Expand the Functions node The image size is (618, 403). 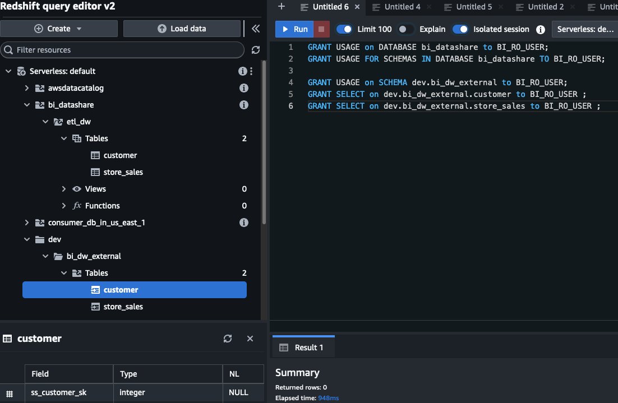(64, 206)
